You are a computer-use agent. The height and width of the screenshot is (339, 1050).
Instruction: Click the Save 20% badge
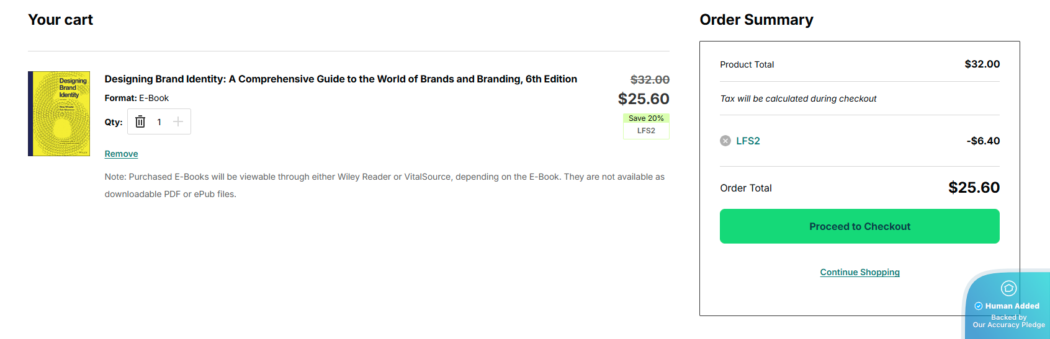coord(646,118)
